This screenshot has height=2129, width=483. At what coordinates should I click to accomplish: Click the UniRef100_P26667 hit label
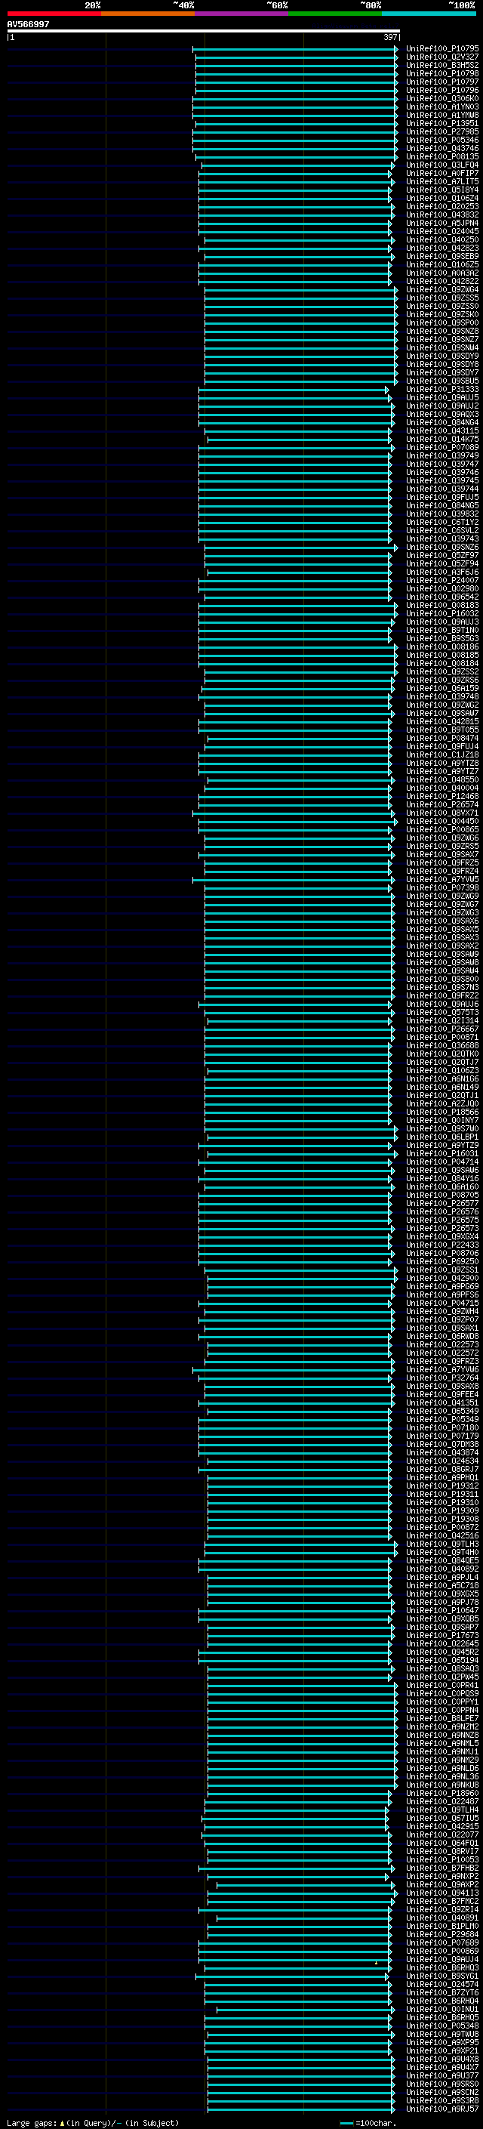point(442,1029)
